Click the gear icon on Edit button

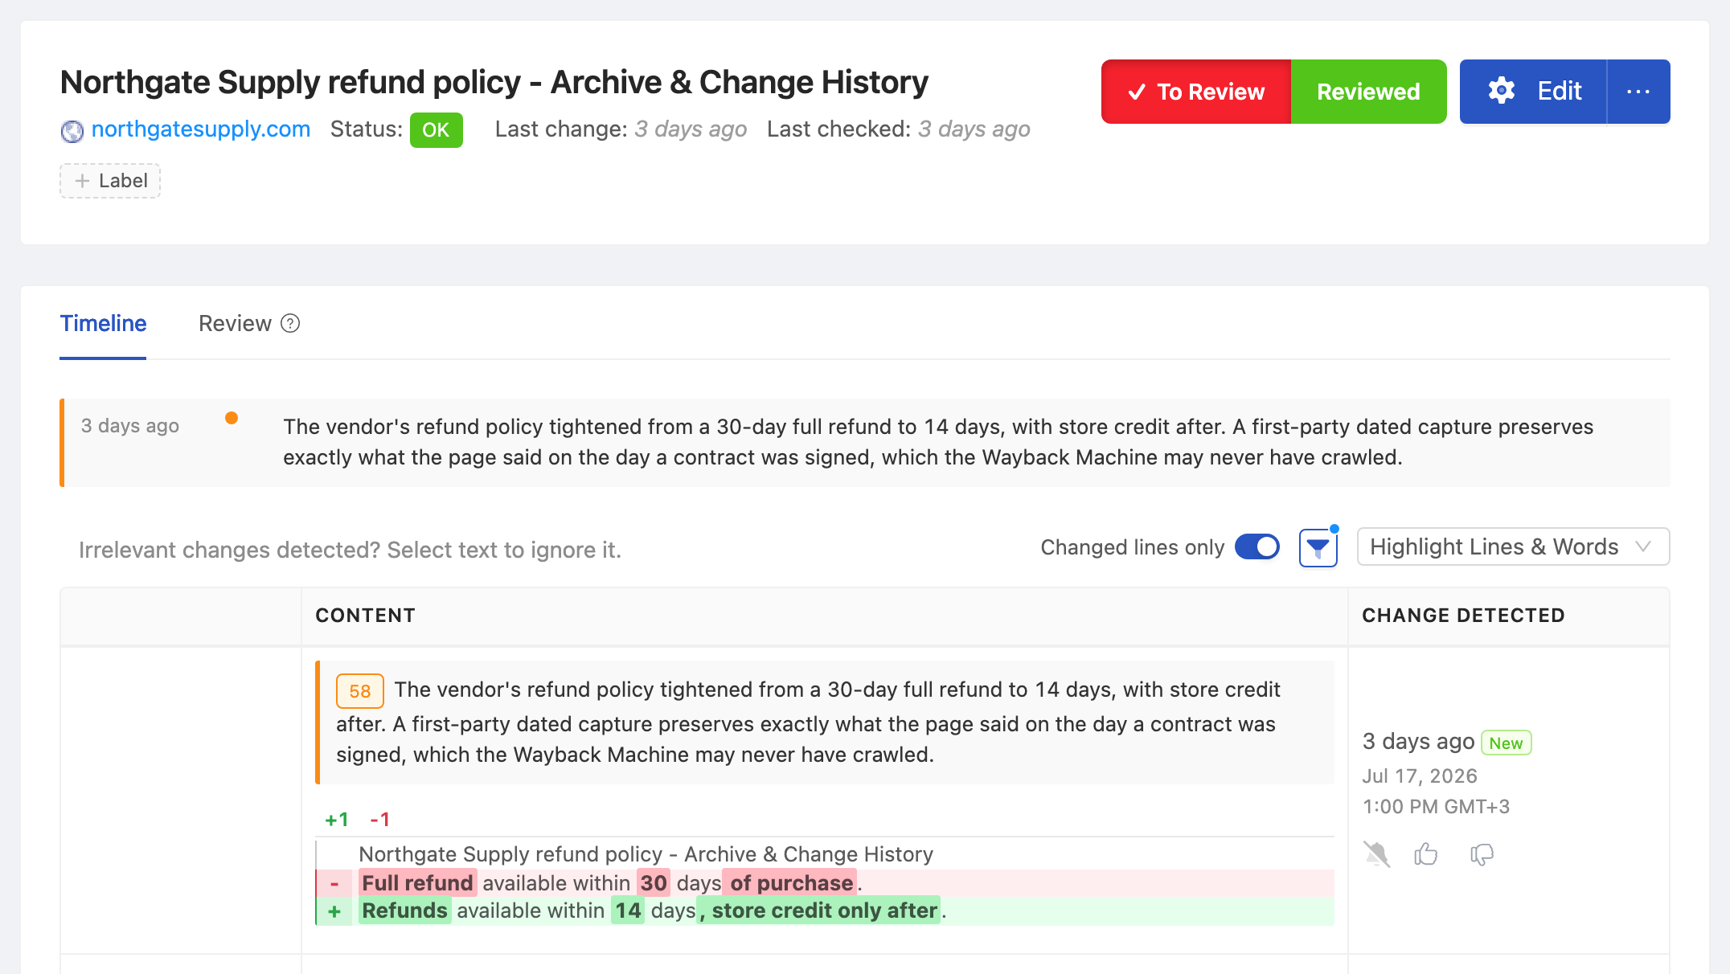[x=1501, y=91]
